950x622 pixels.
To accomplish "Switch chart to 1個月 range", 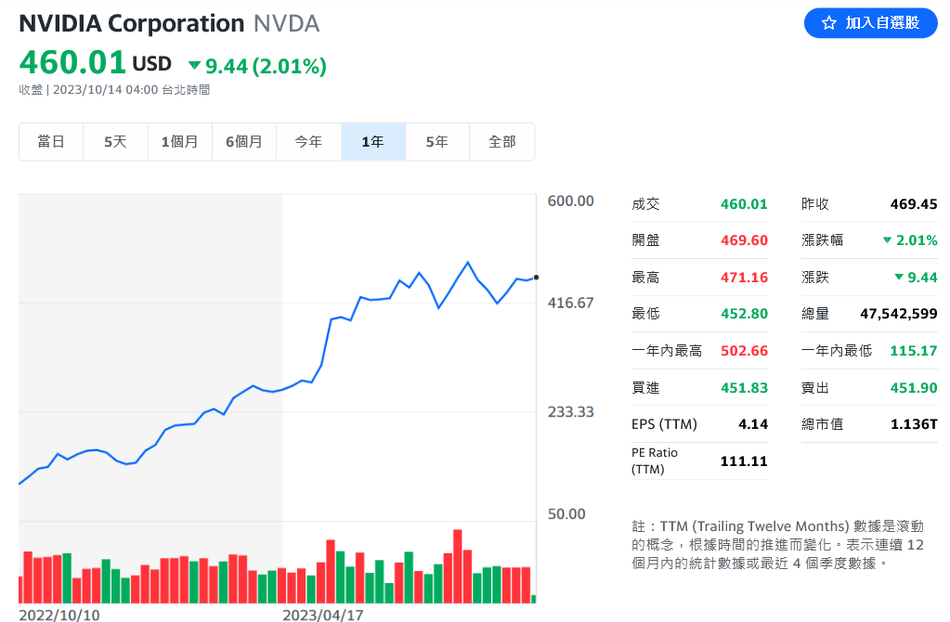I will click(x=180, y=142).
